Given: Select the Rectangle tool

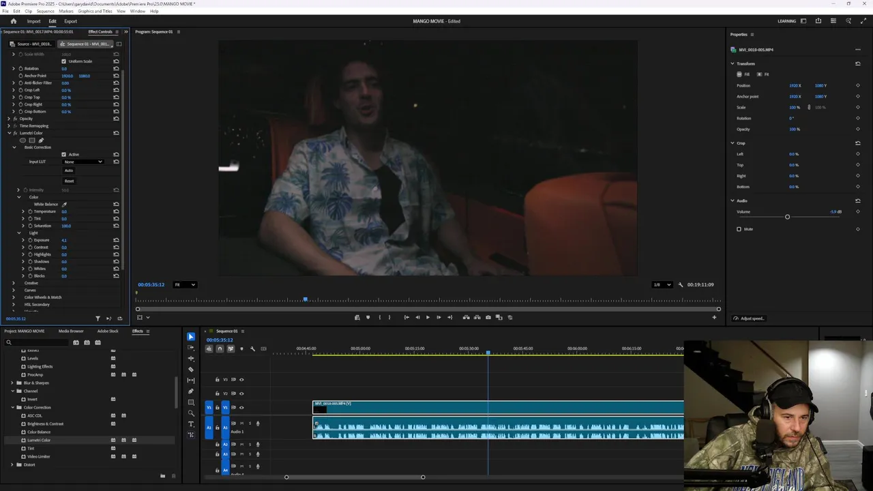Looking at the screenshot, I should click(191, 402).
